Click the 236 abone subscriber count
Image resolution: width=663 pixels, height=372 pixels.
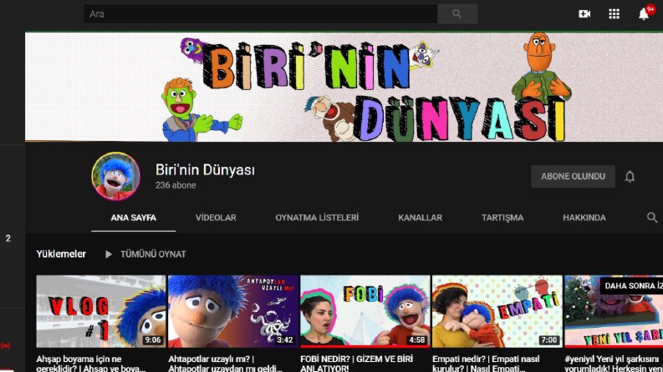tap(176, 185)
